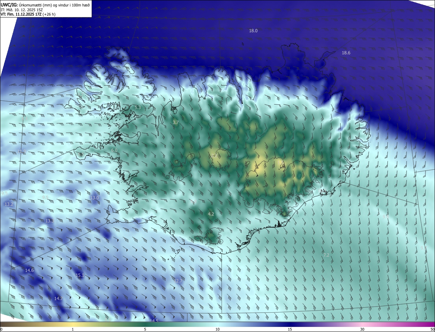The height and width of the screenshot is (332, 435).
Task: Click the 11.9 value label
Action: (x=22, y=151)
